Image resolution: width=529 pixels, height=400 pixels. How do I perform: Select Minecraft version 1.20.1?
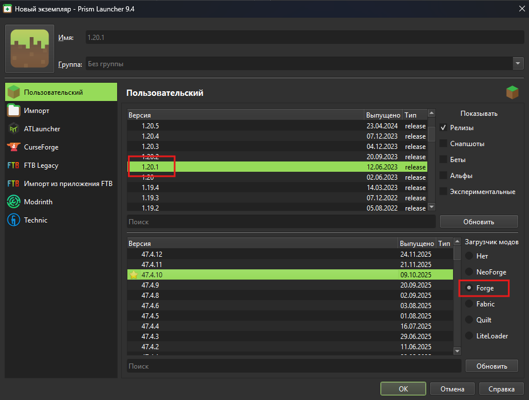click(277, 167)
